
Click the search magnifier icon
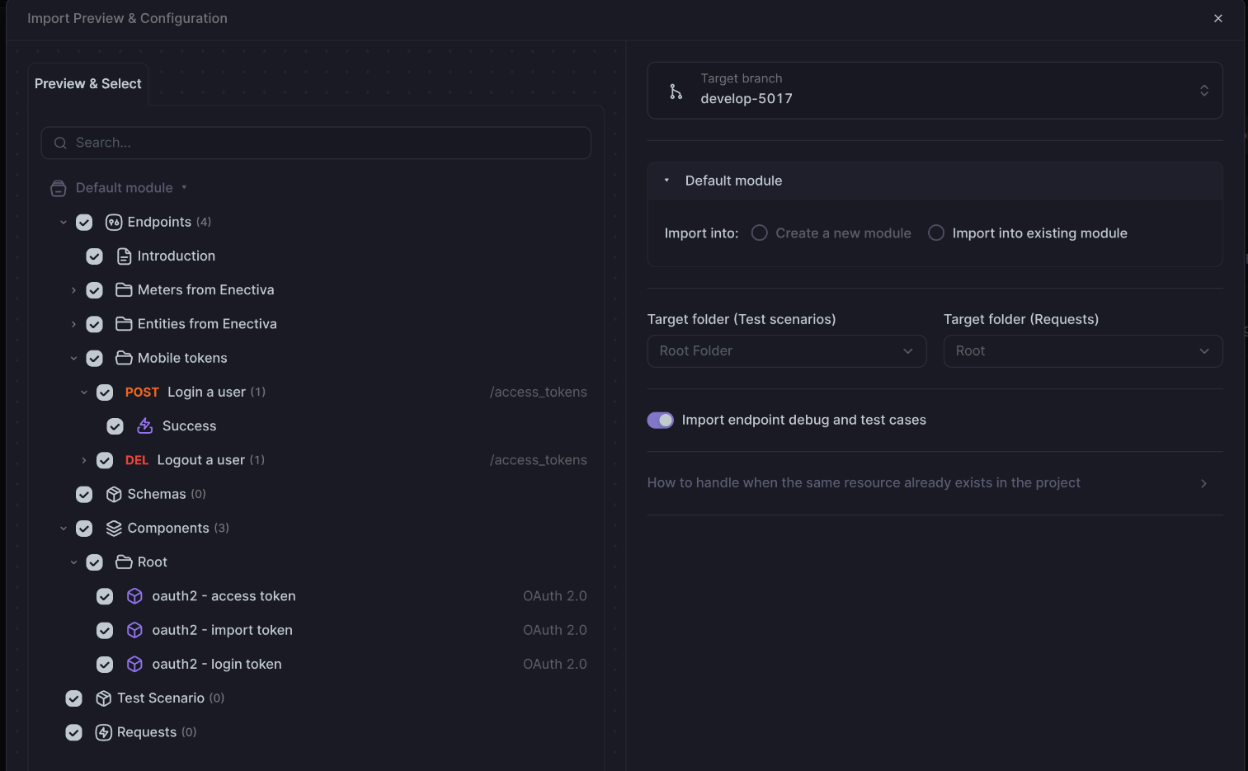coord(60,143)
